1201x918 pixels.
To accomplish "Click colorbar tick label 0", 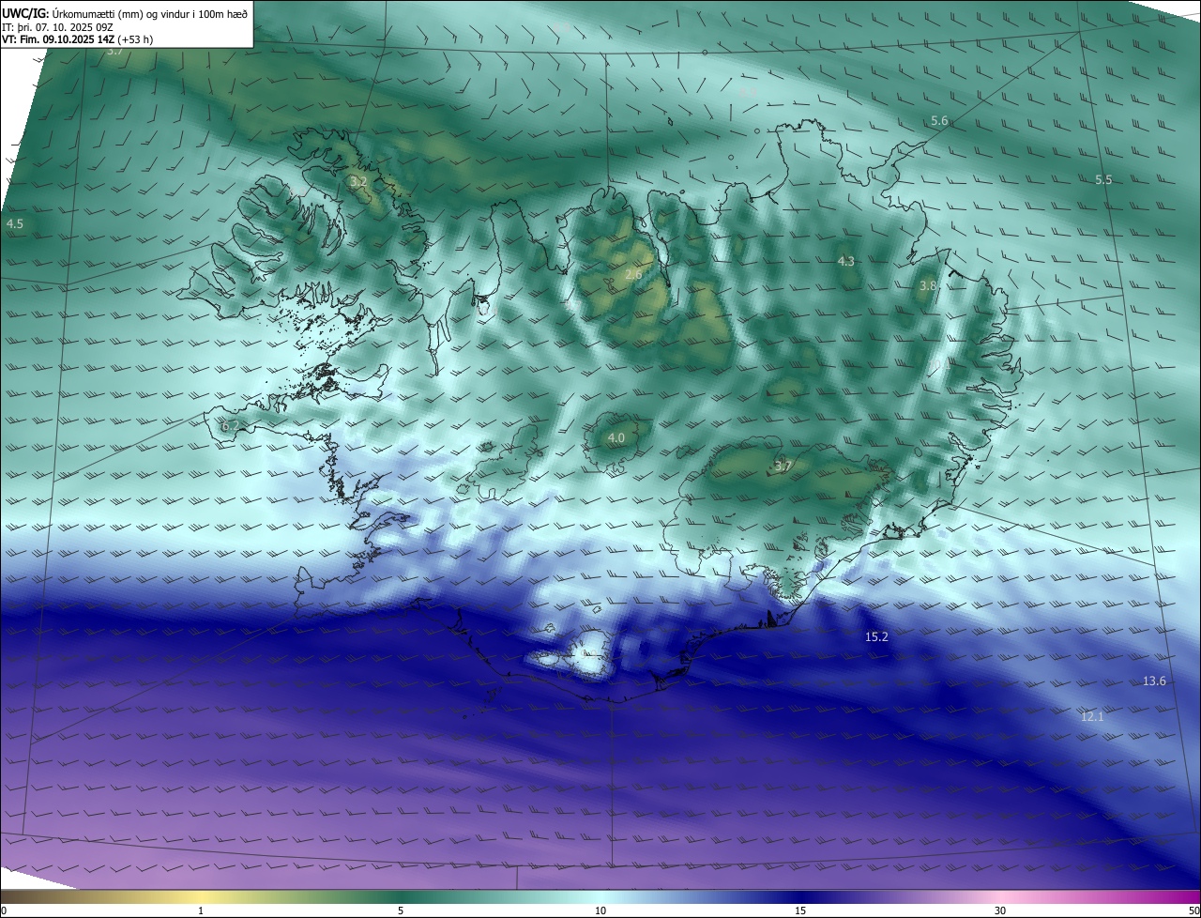I will point(4,910).
